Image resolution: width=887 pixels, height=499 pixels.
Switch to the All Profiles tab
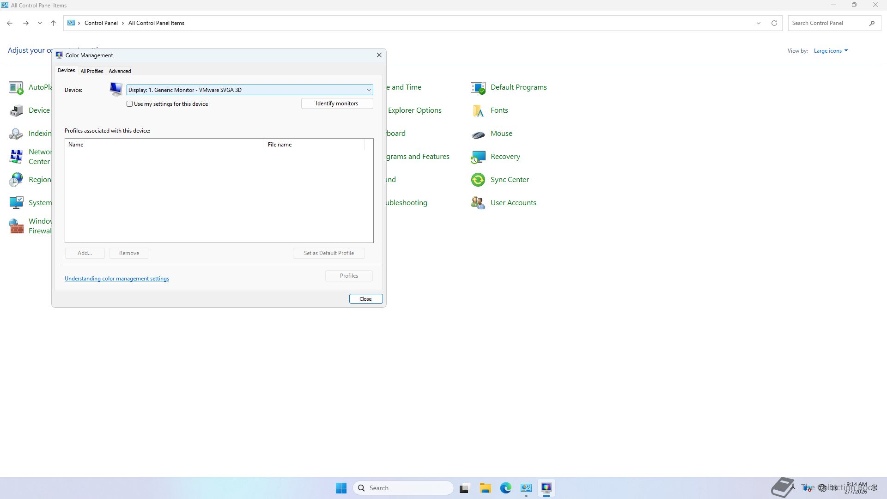coord(91,71)
